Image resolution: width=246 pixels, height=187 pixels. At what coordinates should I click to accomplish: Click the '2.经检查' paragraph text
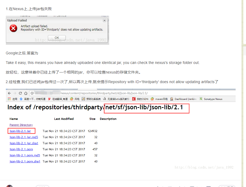(112, 82)
